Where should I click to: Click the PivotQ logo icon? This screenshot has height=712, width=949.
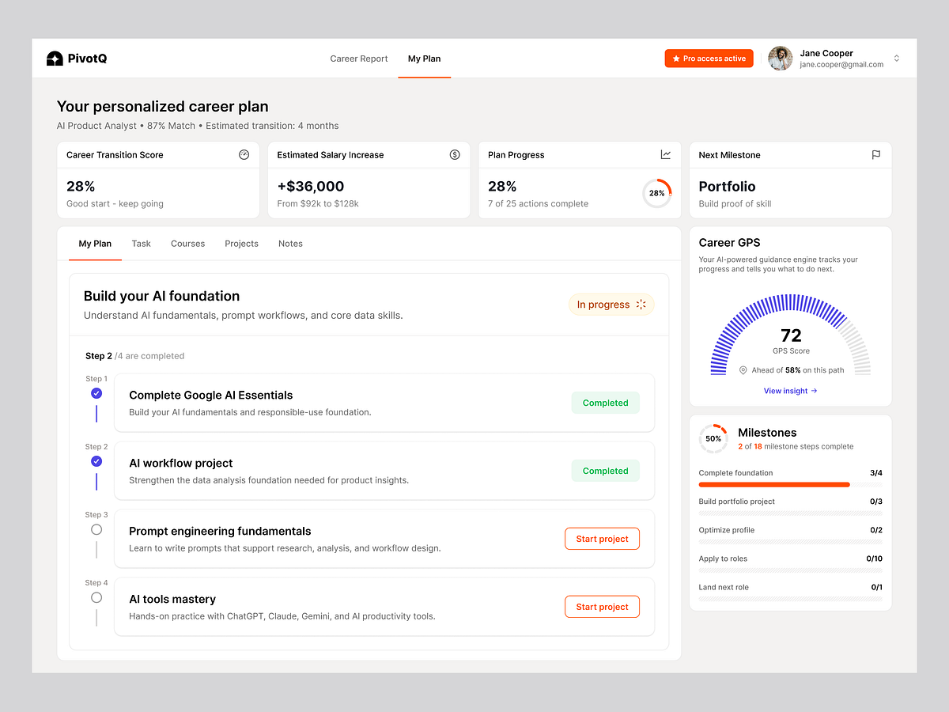point(55,59)
